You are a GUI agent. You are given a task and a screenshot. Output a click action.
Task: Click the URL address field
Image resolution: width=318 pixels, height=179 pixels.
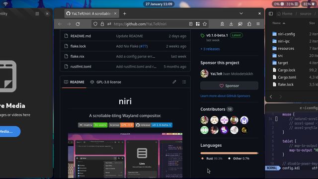(x=140, y=24)
